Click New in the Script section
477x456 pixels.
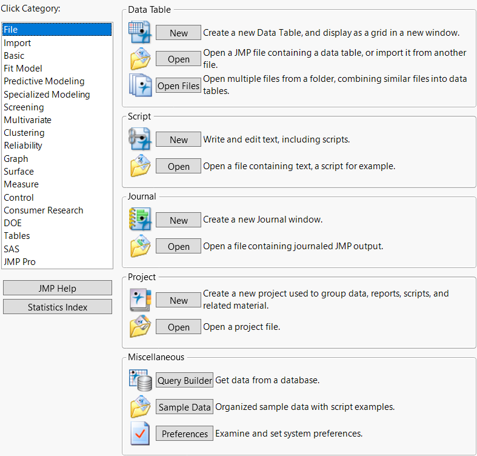coord(179,139)
